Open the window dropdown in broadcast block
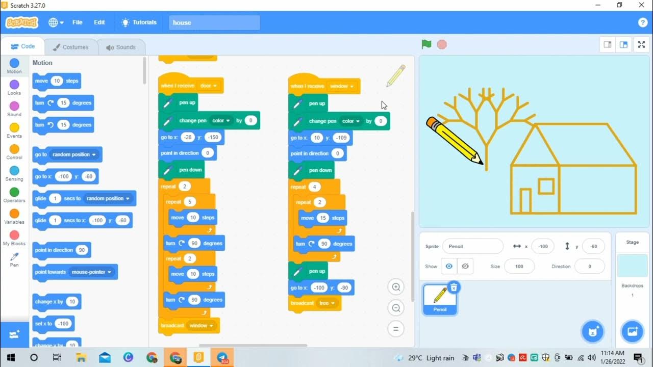This screenshot has width=653, height=367. click(x=202, y=325)
